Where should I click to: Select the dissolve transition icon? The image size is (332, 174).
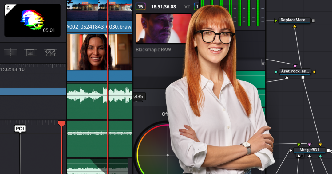click(x=30, y=52)
